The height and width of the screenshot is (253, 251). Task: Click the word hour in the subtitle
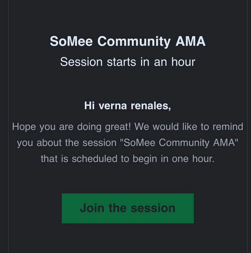[183, 62]
